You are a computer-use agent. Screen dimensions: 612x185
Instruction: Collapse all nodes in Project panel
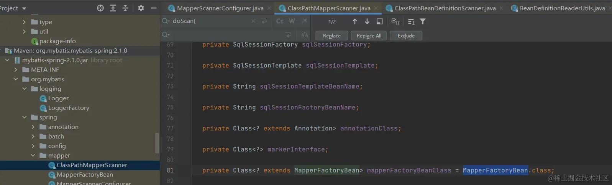pyautogui.click(x=125, y=8)
